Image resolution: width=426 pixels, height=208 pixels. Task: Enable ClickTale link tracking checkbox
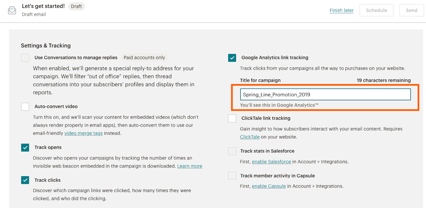click(x=232, y=118)
